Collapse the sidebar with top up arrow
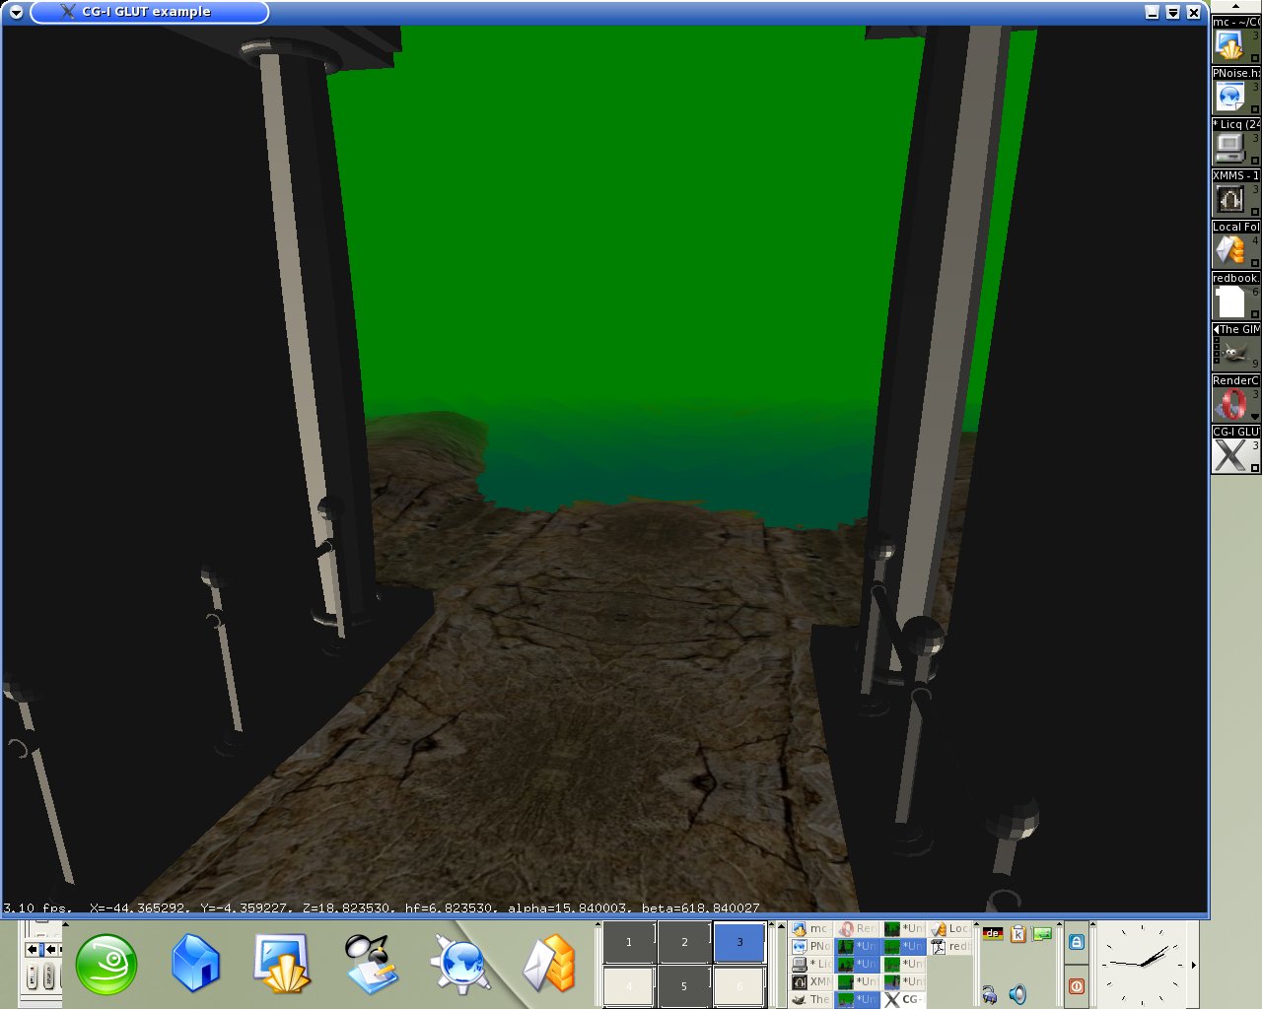 [x=1235, y=7]
